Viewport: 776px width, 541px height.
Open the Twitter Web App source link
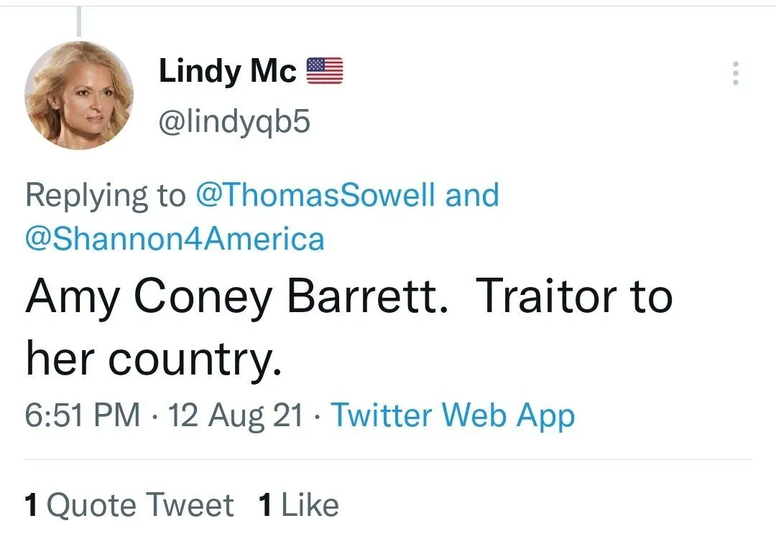(x=453, y=415)
